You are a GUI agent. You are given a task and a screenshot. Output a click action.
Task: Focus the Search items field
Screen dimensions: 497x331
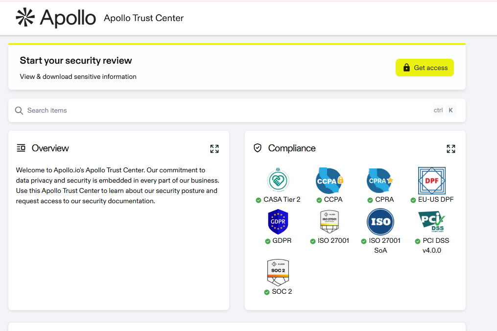(237, 110)
